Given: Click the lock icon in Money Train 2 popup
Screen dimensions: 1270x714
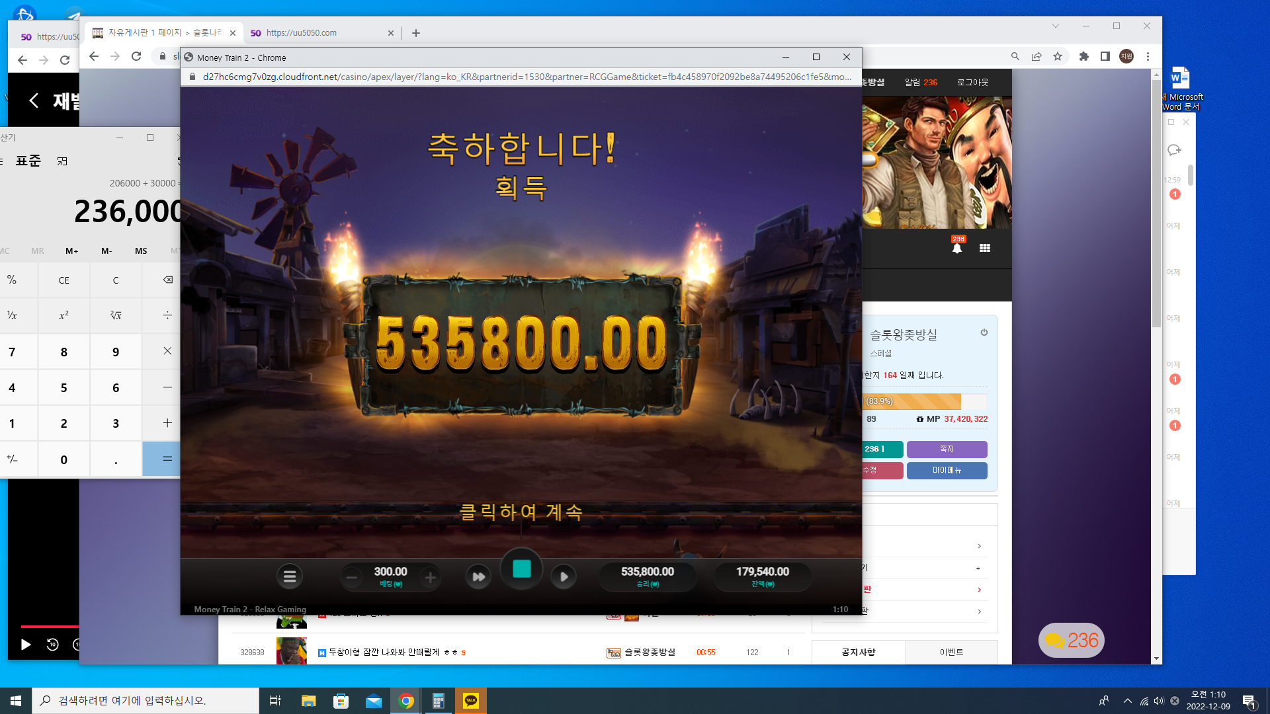Looking at the screenshot, I should click(x=192, y=77).
